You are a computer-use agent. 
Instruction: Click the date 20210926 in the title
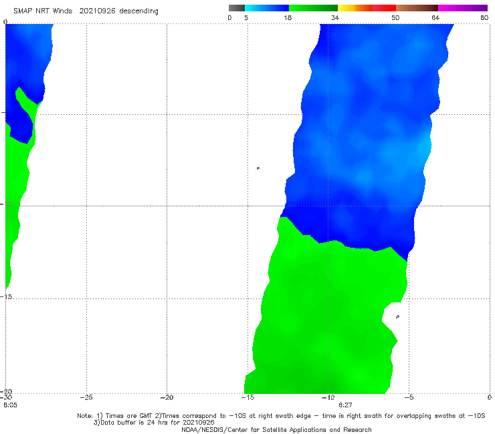click(x=97, y=11)
